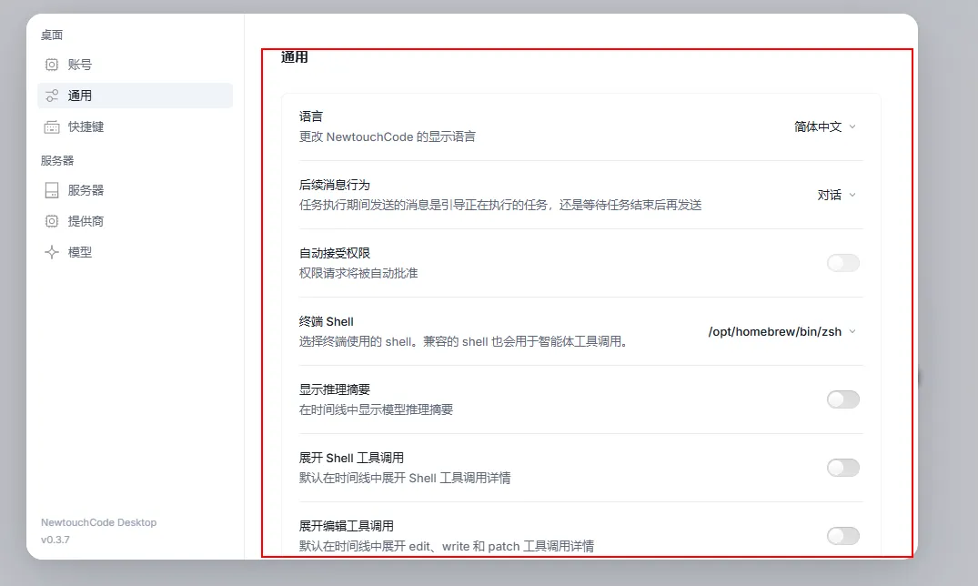Click the 桌面 section header
The height and width of the screenshot is (586, 978).
(x=52, y=35)
